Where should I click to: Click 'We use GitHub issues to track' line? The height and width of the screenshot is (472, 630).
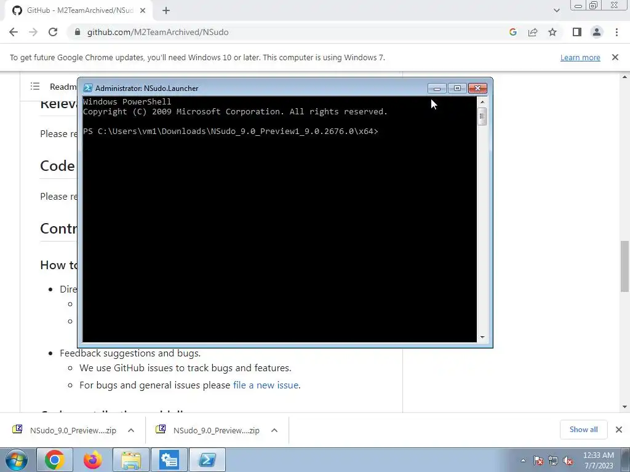[x=185, y=368]
